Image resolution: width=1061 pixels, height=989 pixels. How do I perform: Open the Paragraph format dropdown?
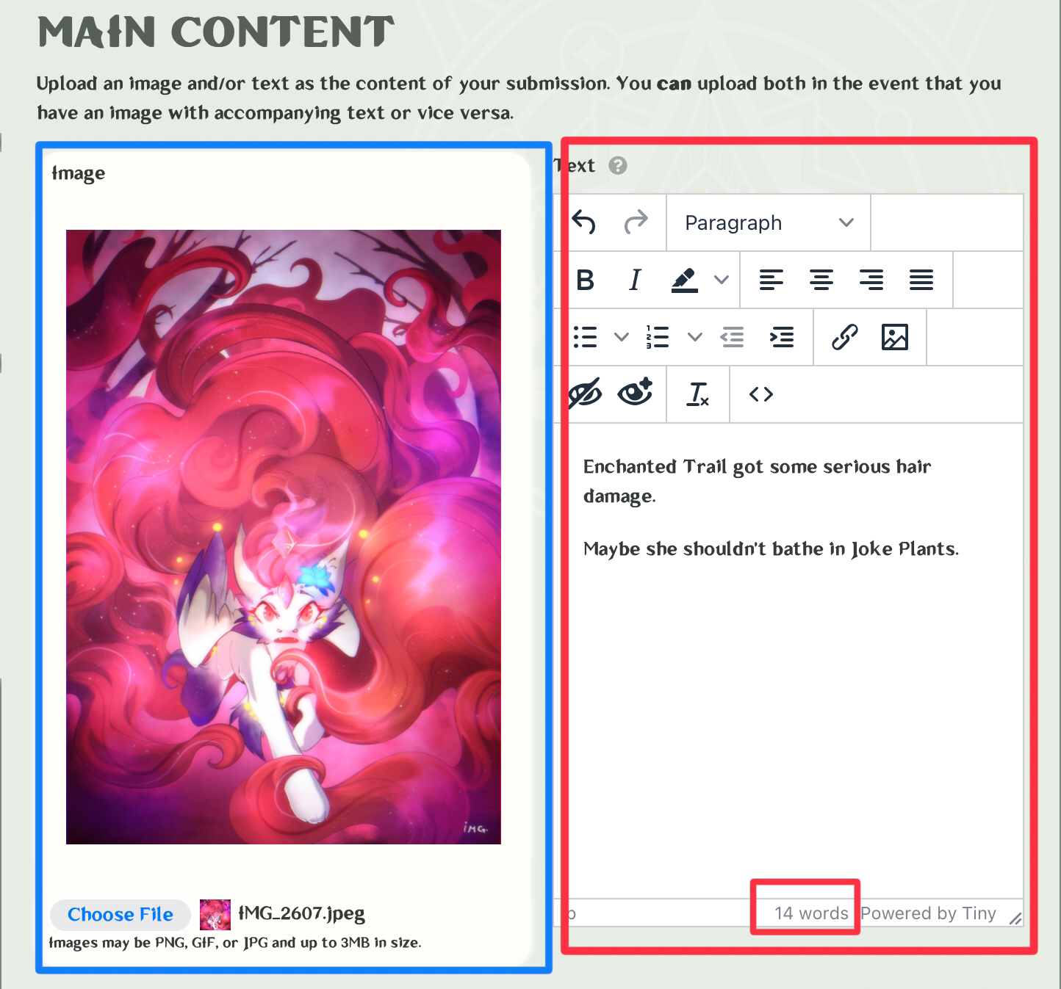(x=768, y=222)
